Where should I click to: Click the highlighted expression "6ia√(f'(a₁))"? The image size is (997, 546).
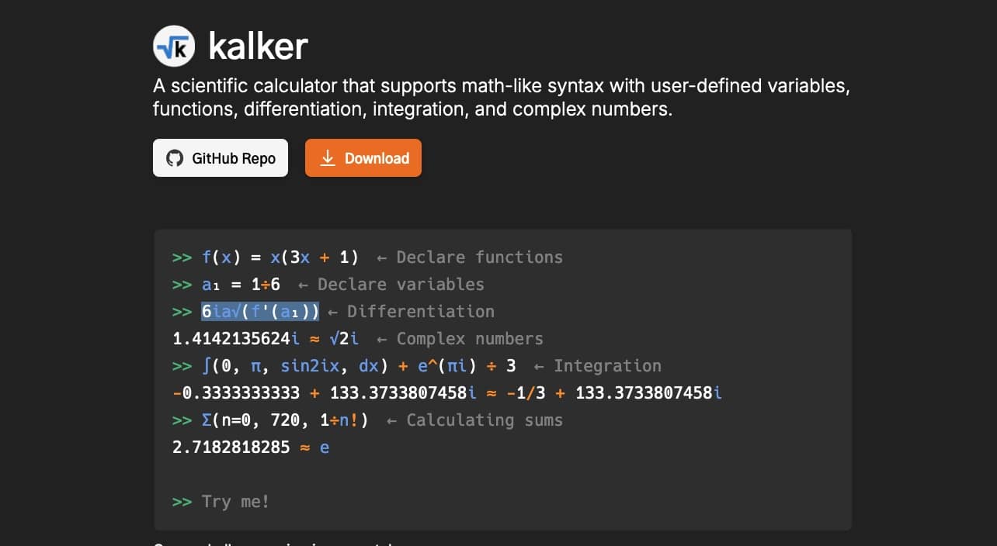(x=260, y=312)
